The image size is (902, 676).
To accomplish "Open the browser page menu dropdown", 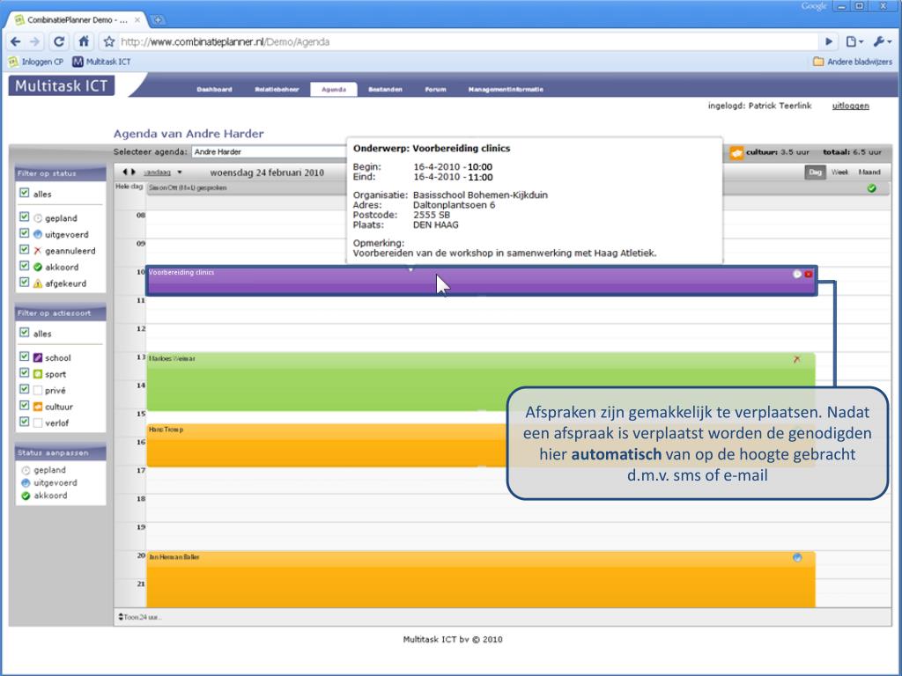I will point(854,42).
